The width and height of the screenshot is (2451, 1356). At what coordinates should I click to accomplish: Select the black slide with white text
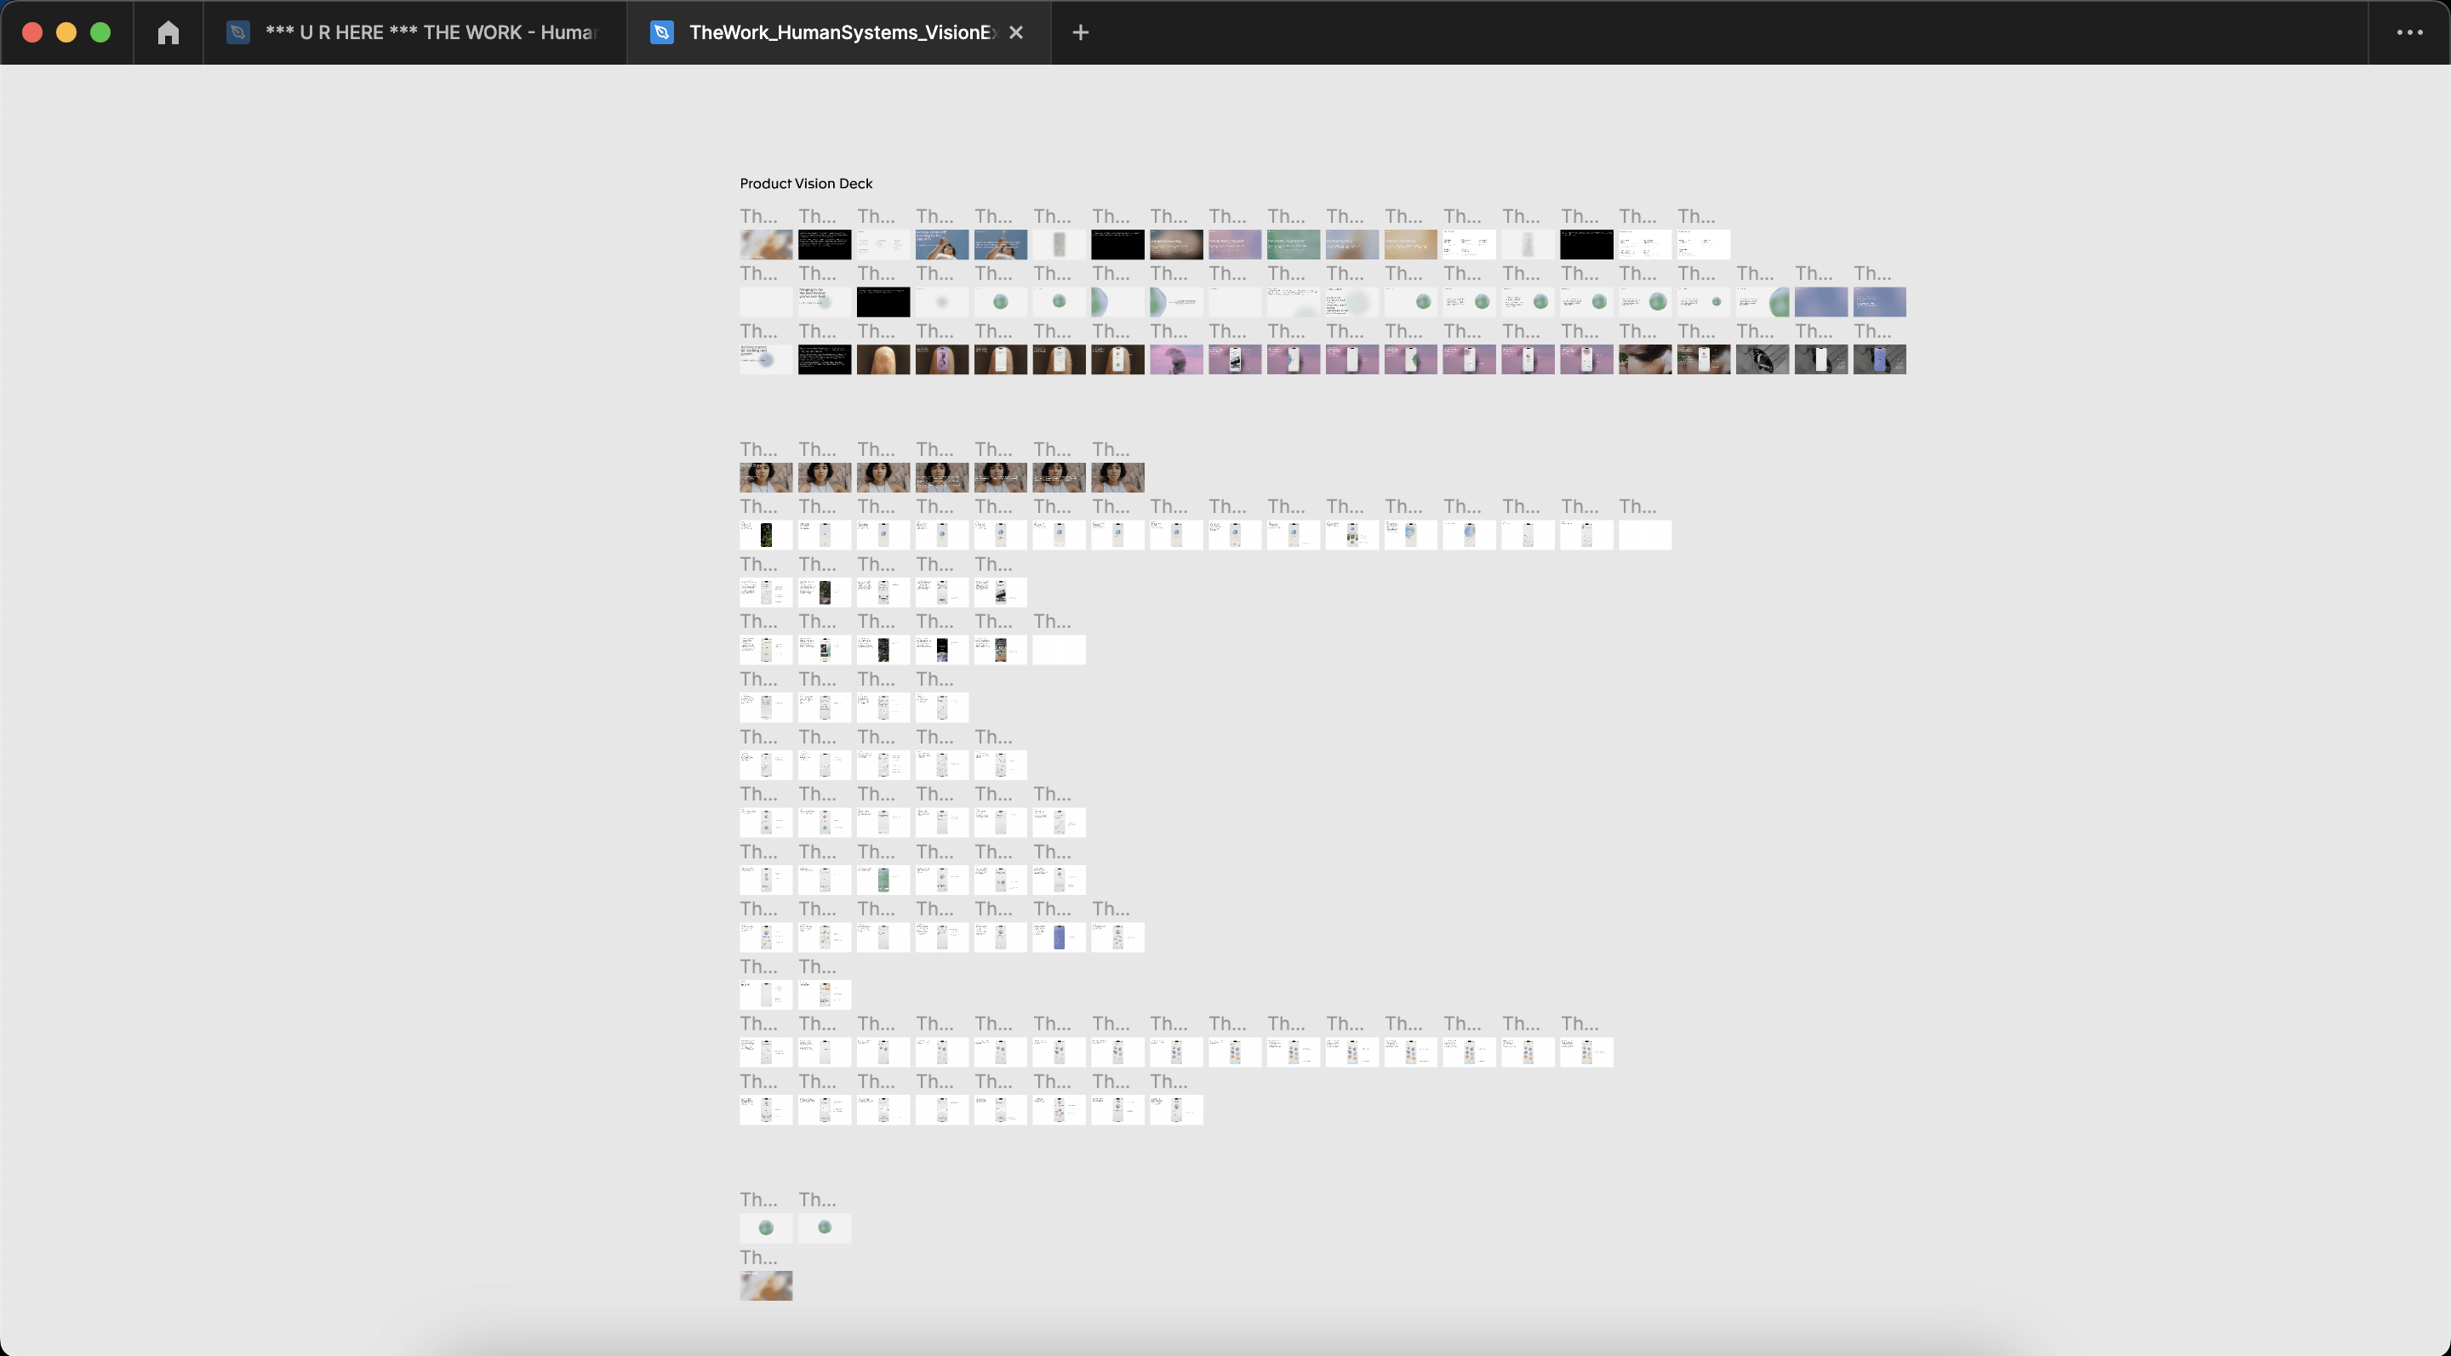click(824, 244)
